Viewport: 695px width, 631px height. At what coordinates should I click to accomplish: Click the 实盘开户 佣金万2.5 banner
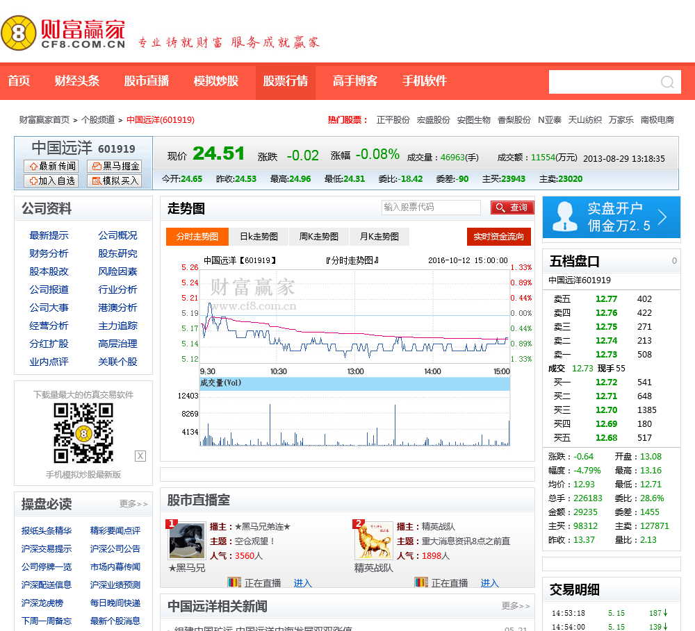pyautogui.click(x=611, y=217)
